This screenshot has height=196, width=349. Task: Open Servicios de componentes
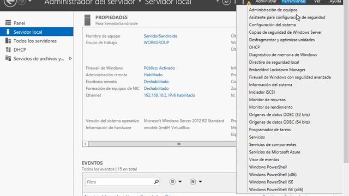coord(273,145)
